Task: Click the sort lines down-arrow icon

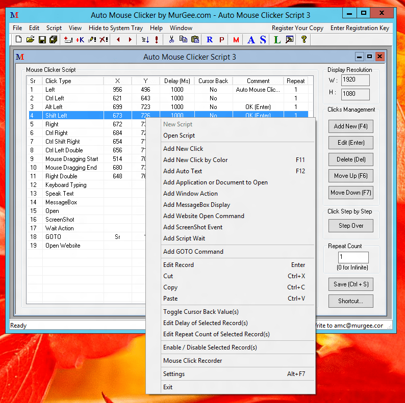Action: 145,39
